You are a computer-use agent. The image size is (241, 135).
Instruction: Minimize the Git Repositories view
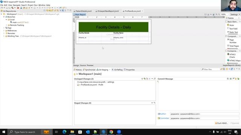pyautogui.click(x=68, y=10)
